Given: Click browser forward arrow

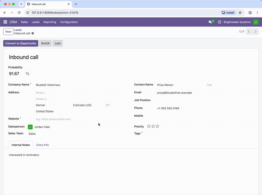Looking at the screenshot, I should (12, 13).
